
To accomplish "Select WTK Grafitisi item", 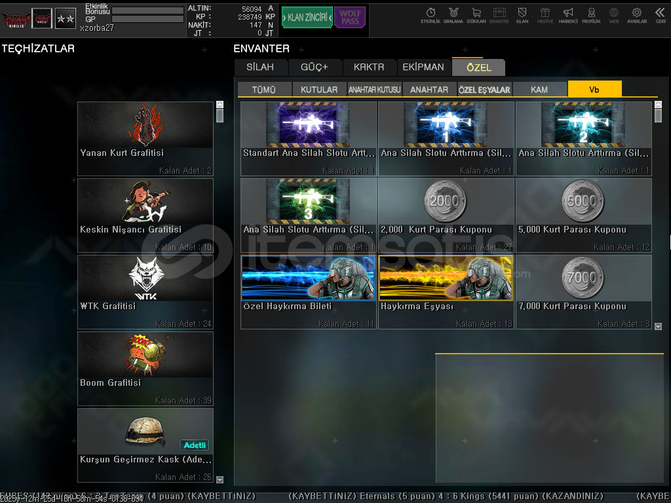I will [145, 291].
